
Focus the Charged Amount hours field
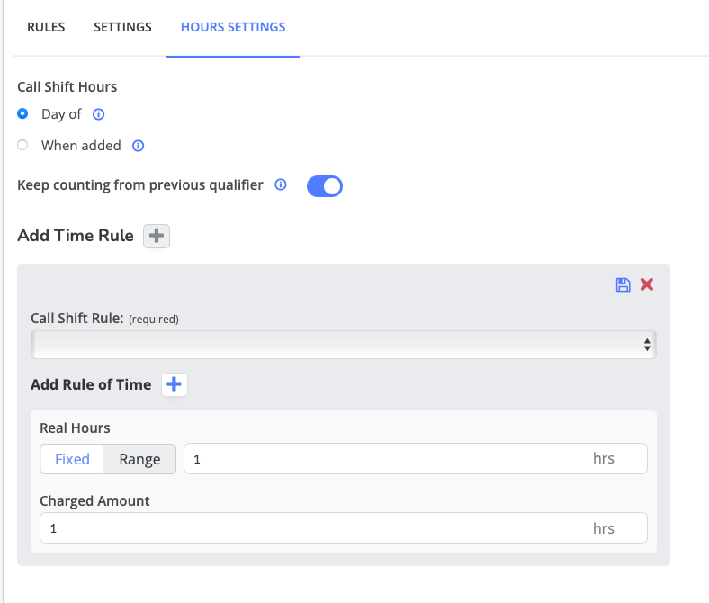tap(344, 528)
